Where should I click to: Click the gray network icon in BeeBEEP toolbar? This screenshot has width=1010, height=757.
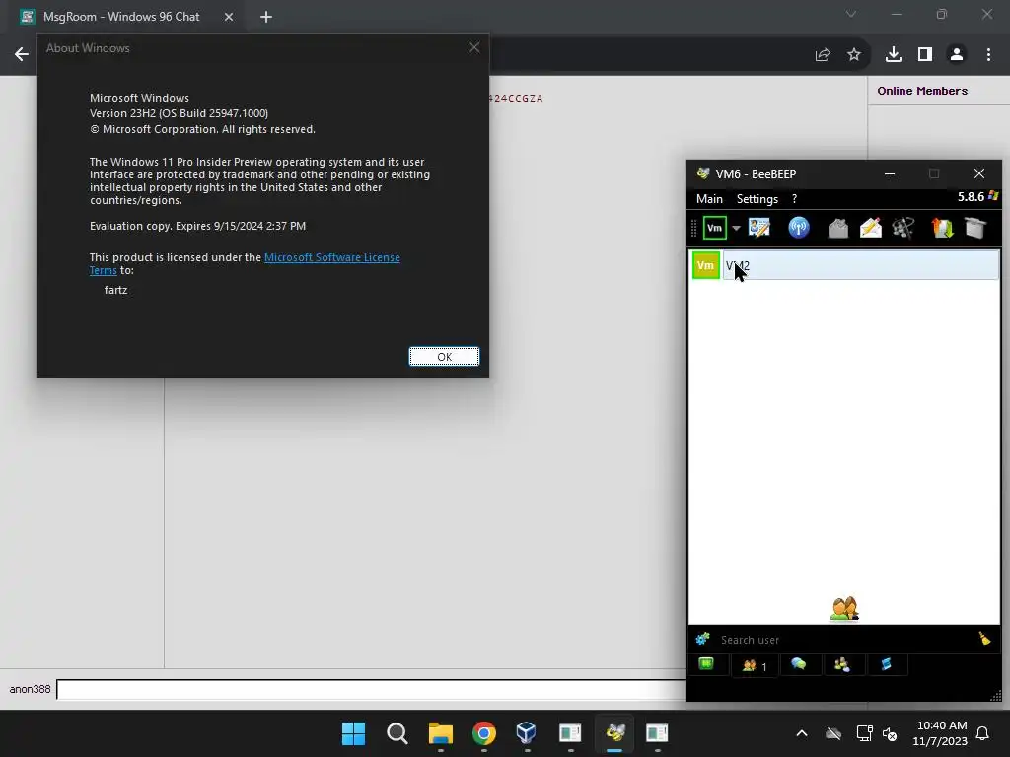coord(903,228)
